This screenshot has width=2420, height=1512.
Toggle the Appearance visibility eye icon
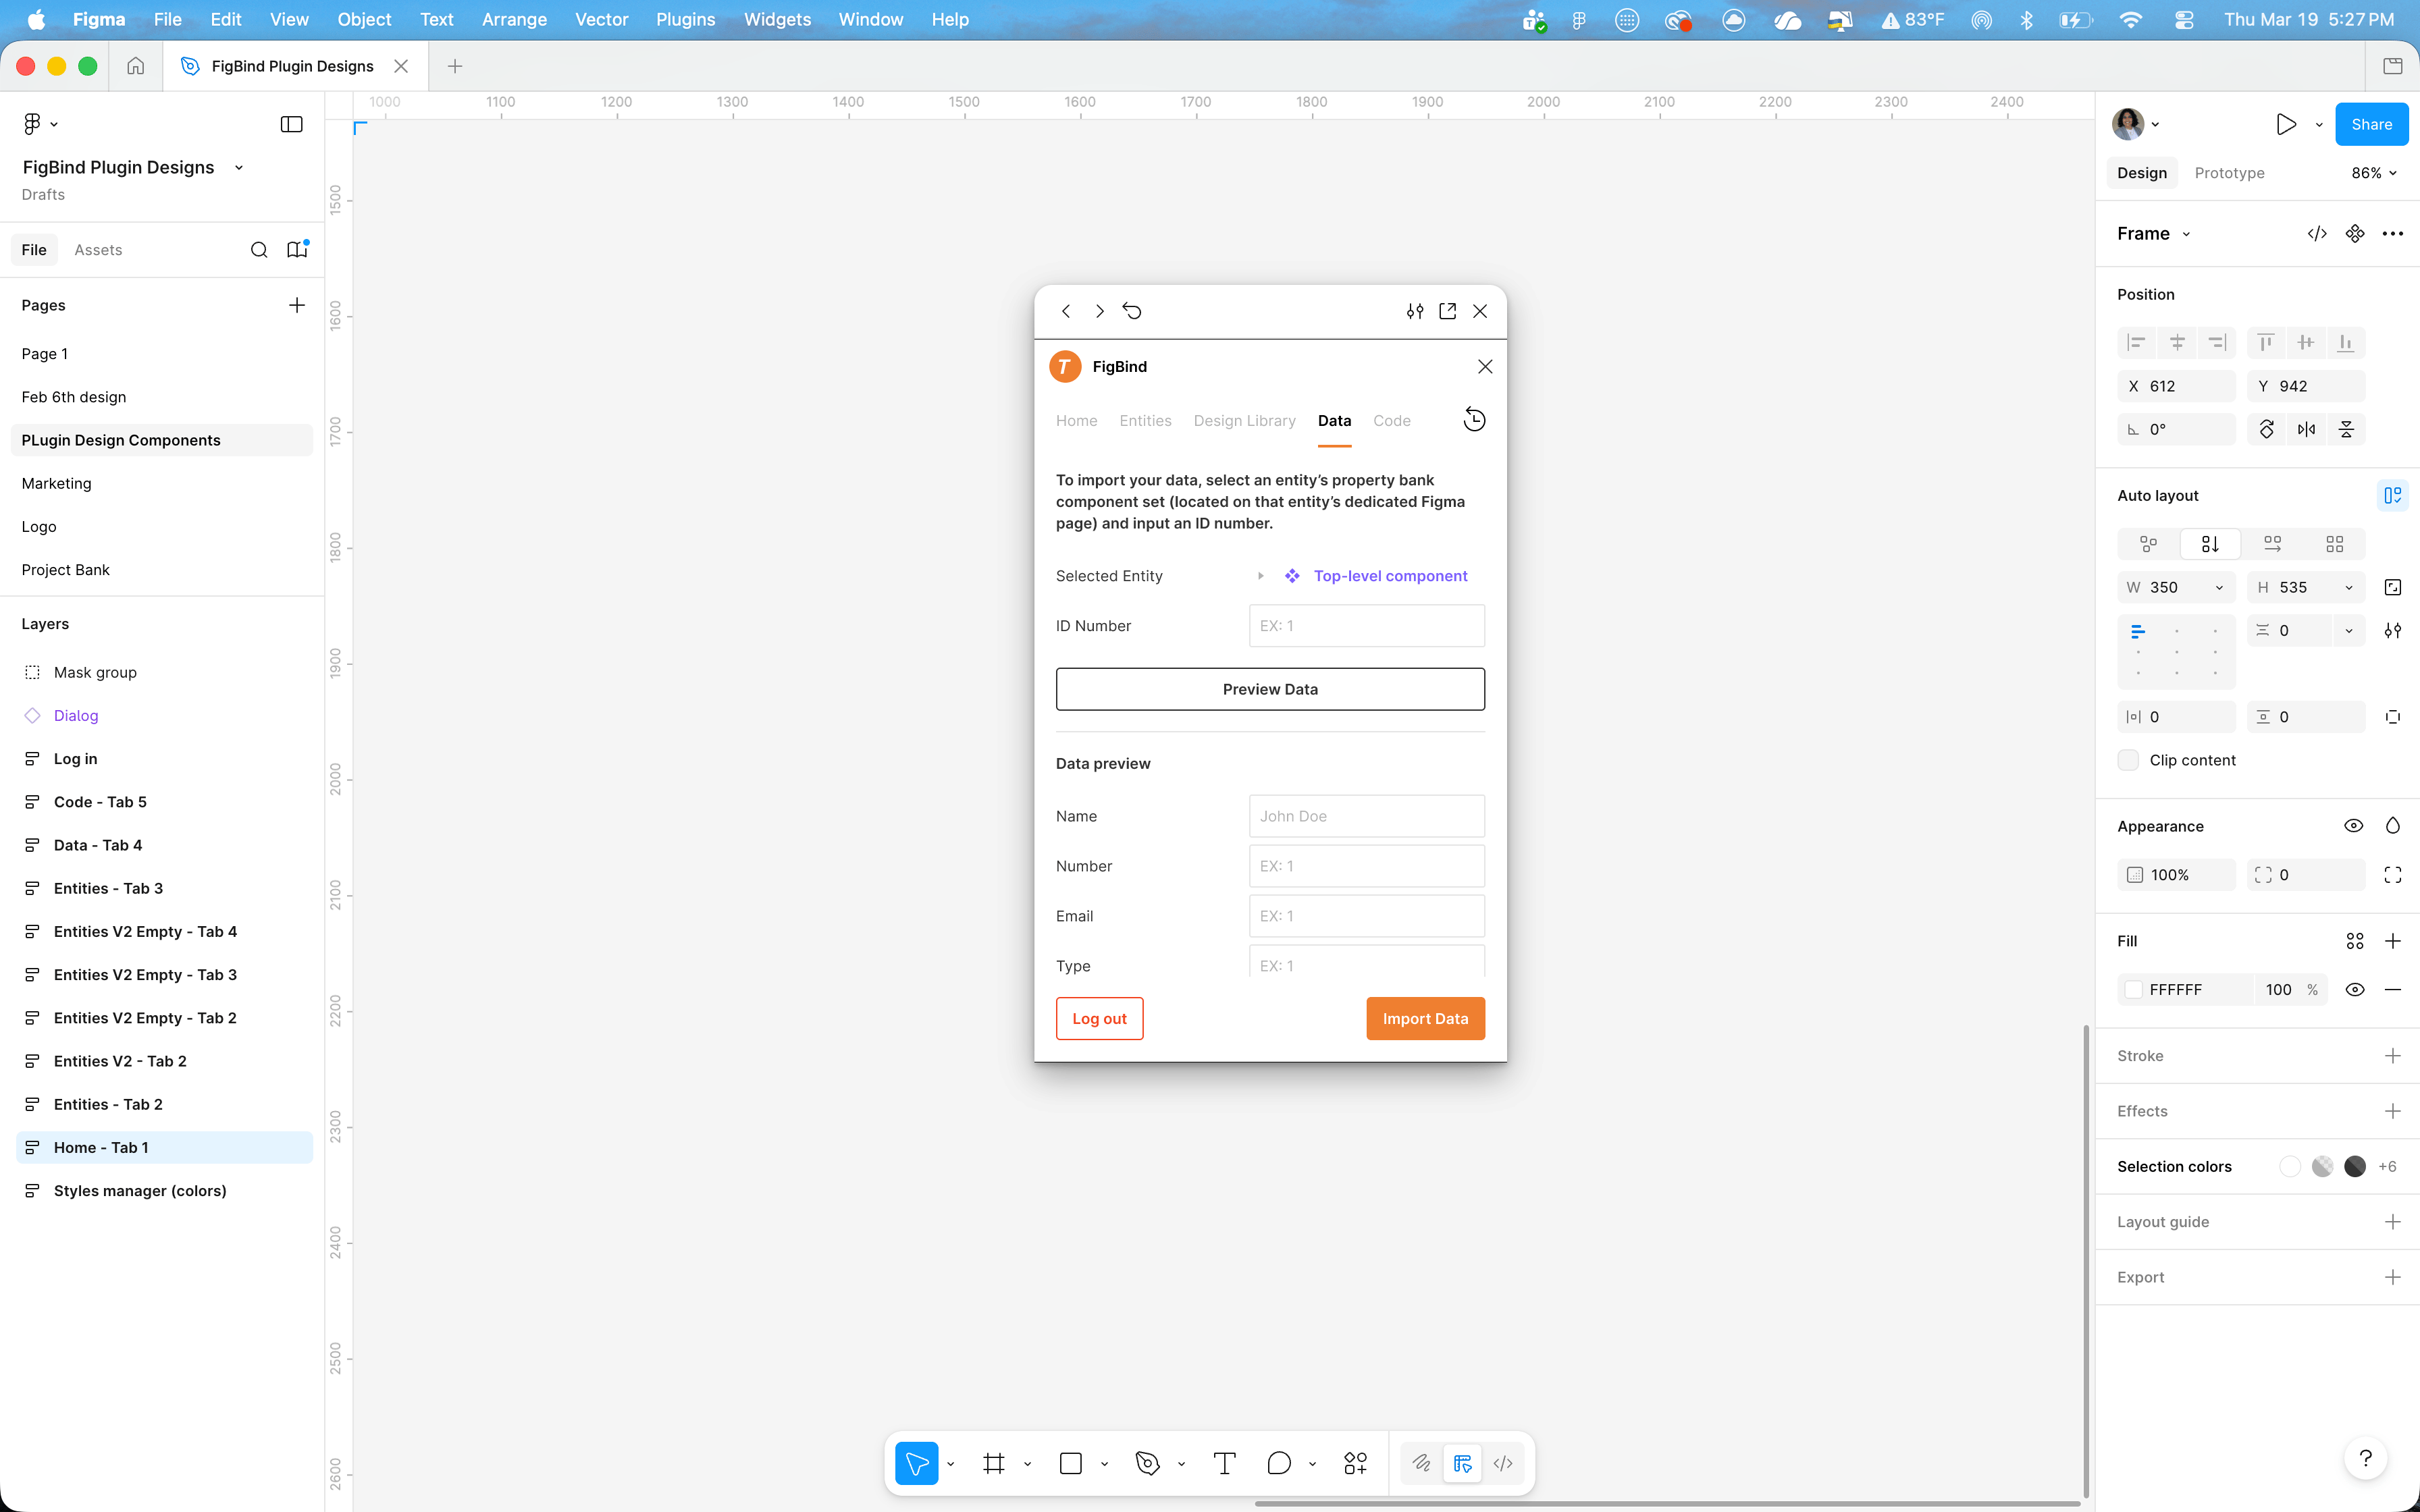point(2353,826)
